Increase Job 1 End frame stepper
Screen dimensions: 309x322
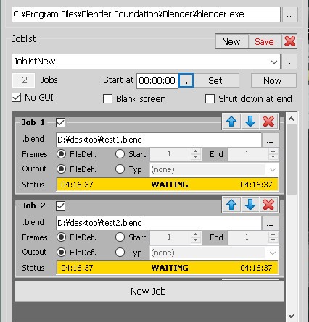click(273, 151)
